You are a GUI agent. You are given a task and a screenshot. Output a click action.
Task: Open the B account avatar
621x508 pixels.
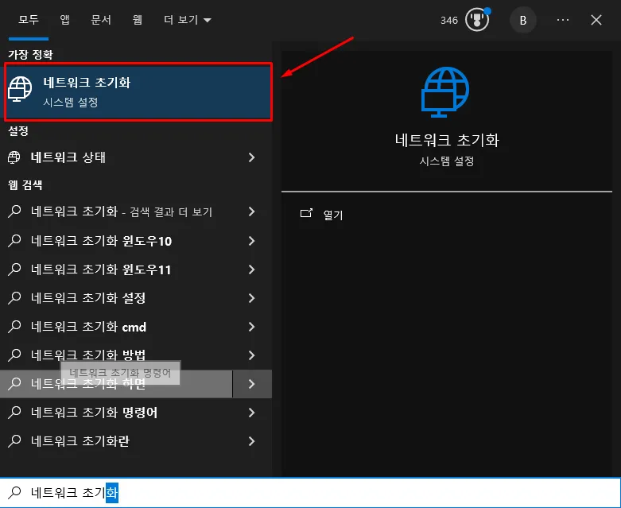(x=522, y=20)
